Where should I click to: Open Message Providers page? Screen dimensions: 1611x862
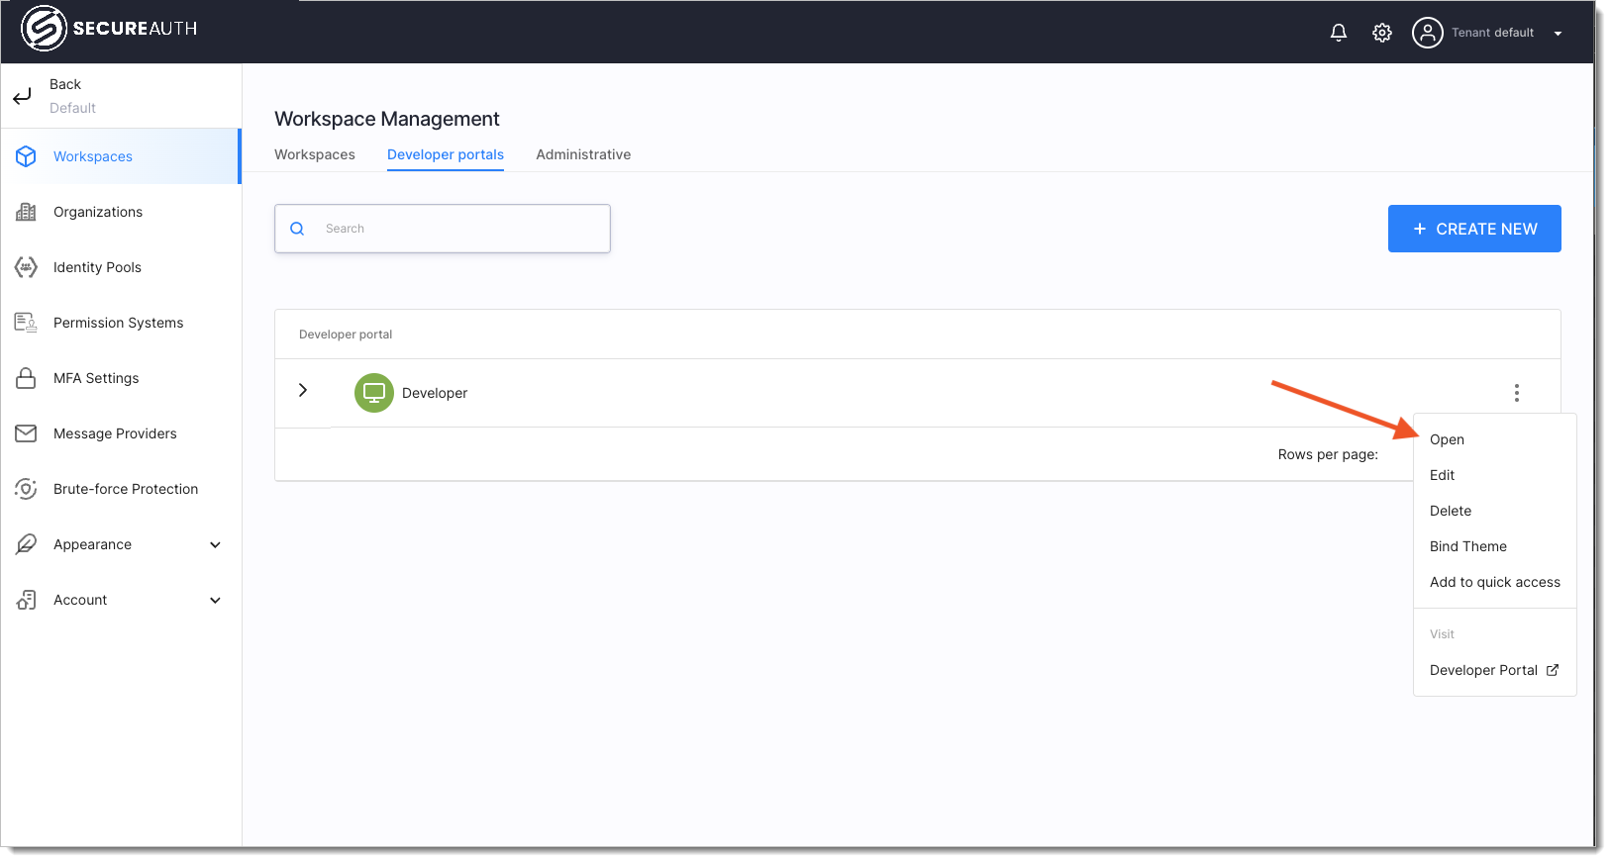point(121,433)
